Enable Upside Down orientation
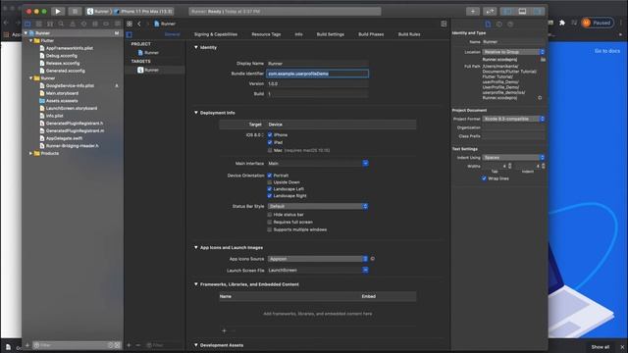This screenshot has height=353, width=628. [x=270, y=182]
